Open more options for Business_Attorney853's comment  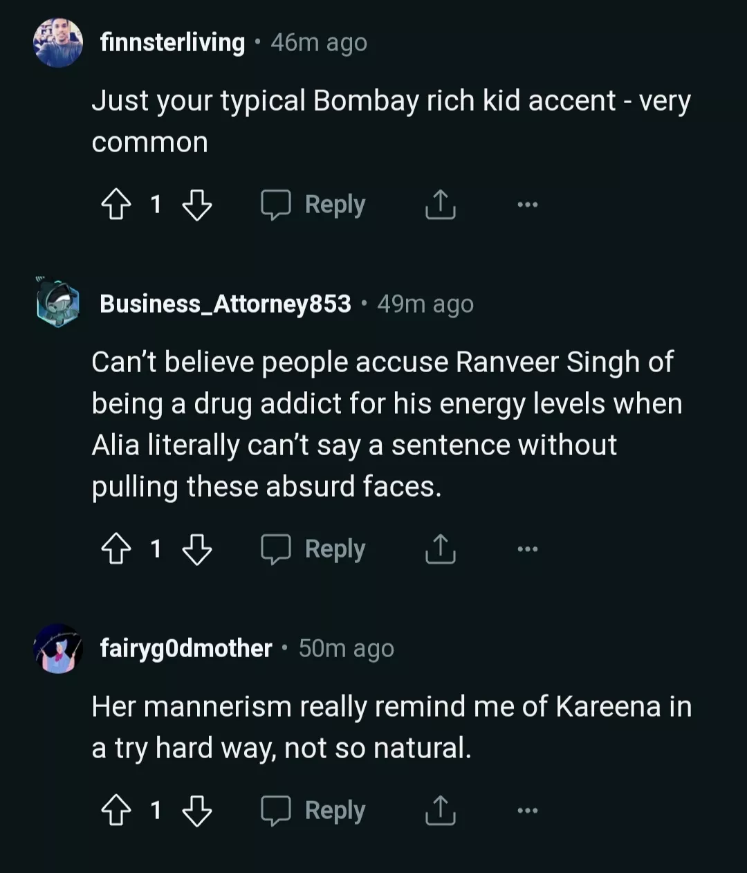tap(527, 549)
